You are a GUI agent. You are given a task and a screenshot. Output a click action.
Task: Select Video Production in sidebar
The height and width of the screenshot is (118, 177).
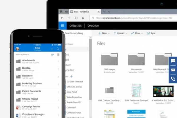[74, 97]
